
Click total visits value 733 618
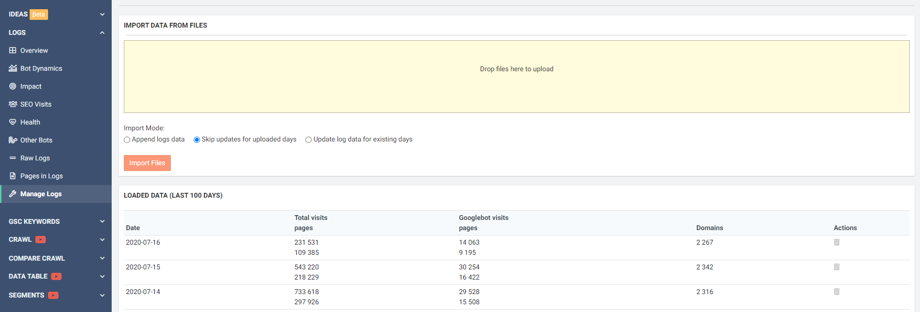click(306, 292)
